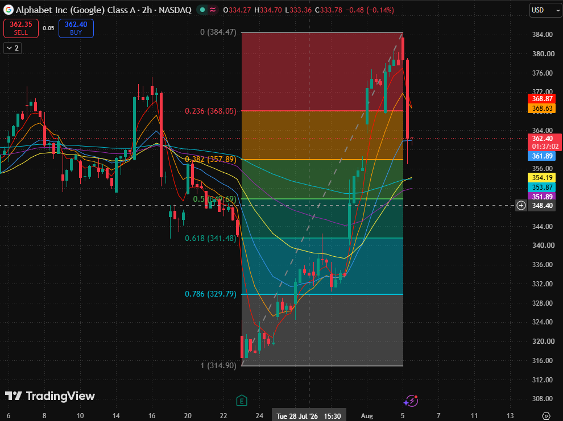The width and height of the screenshot is (563, 421).
Task: Click the Google logo symbol icon
Action: point(9,10)
